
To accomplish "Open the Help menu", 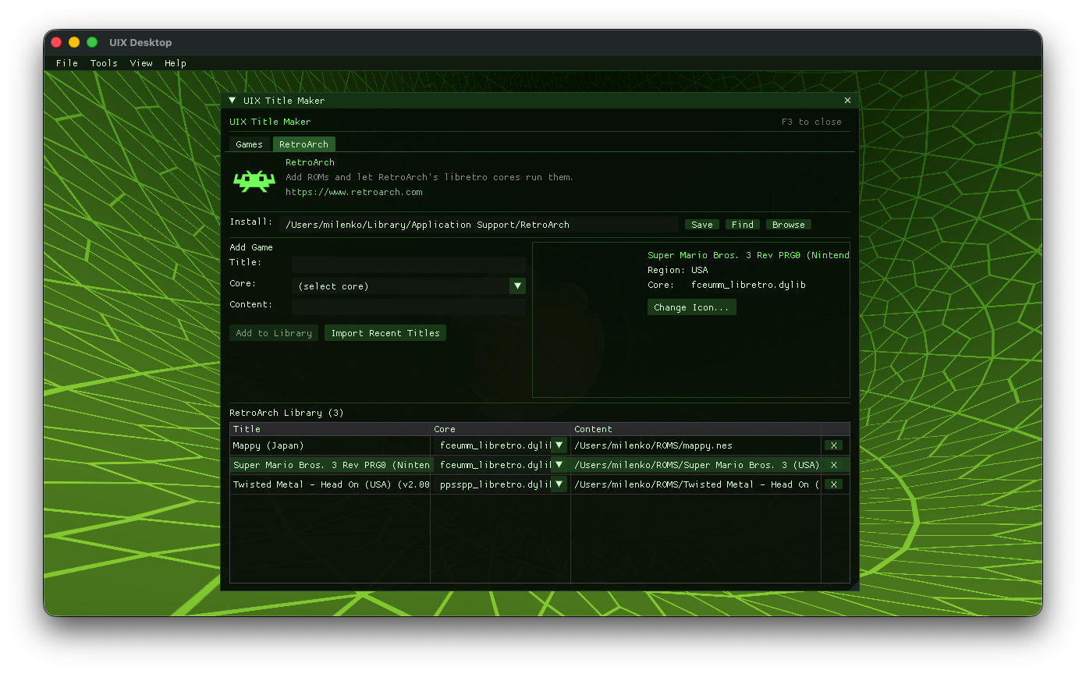I will point(176,63).
